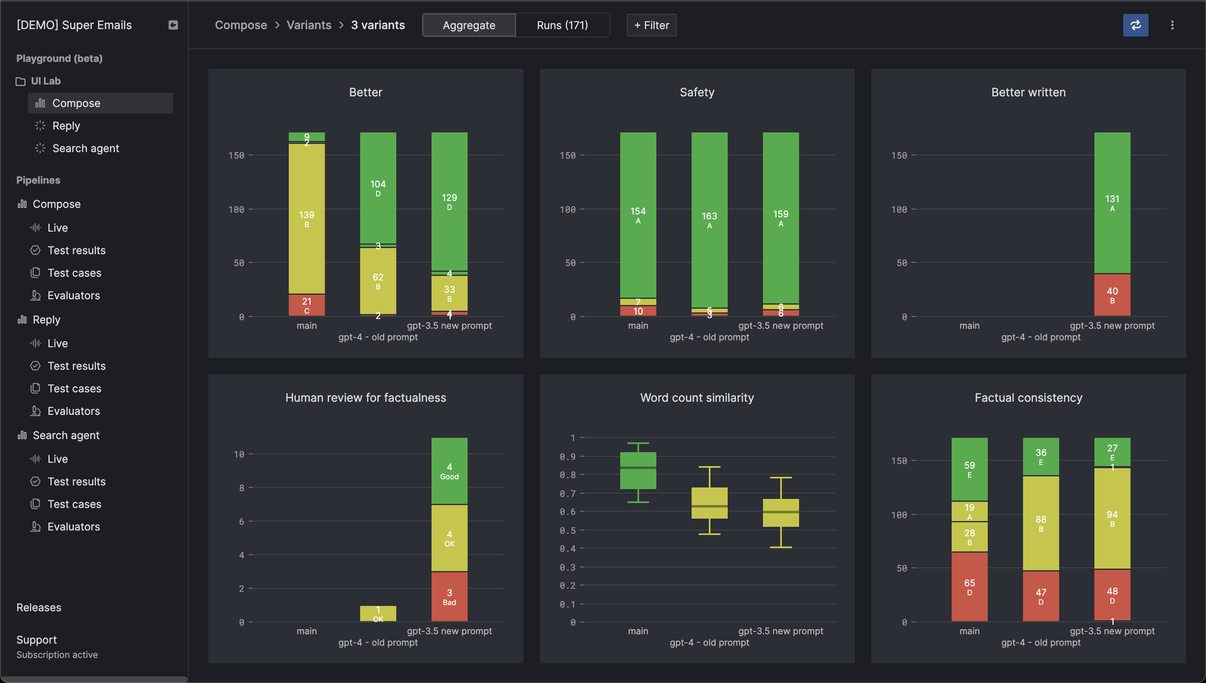
Task: Click Test results checkmark icon under Search agent
Action: pos(35,481)
